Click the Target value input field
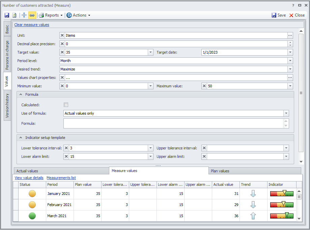The height and width of the screenshot is (230, 310). (x=106, y=52)
